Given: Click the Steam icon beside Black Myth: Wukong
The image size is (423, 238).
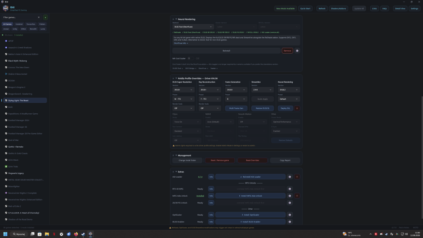Looking at the screenshot, I should coord(6,61).
